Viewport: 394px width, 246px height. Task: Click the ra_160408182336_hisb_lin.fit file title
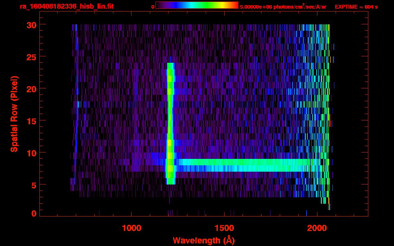point(66,6)
